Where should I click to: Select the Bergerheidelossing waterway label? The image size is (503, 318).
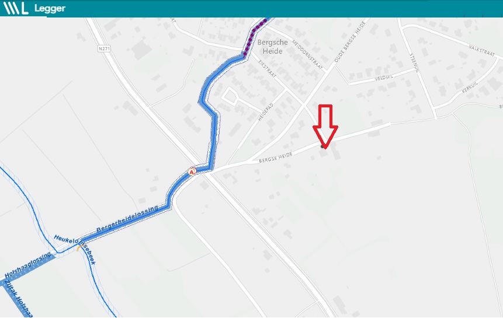(127, 219)
